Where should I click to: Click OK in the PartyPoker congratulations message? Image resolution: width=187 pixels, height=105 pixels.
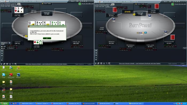47,38
